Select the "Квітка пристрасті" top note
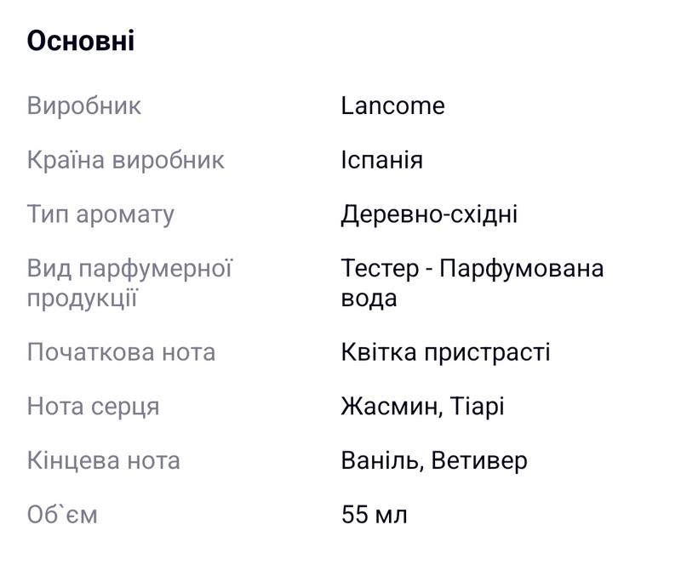 pos(445,352)
